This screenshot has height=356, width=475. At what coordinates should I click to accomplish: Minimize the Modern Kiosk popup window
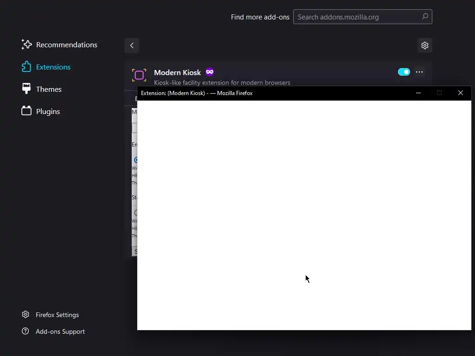click(x=418, y=93)
